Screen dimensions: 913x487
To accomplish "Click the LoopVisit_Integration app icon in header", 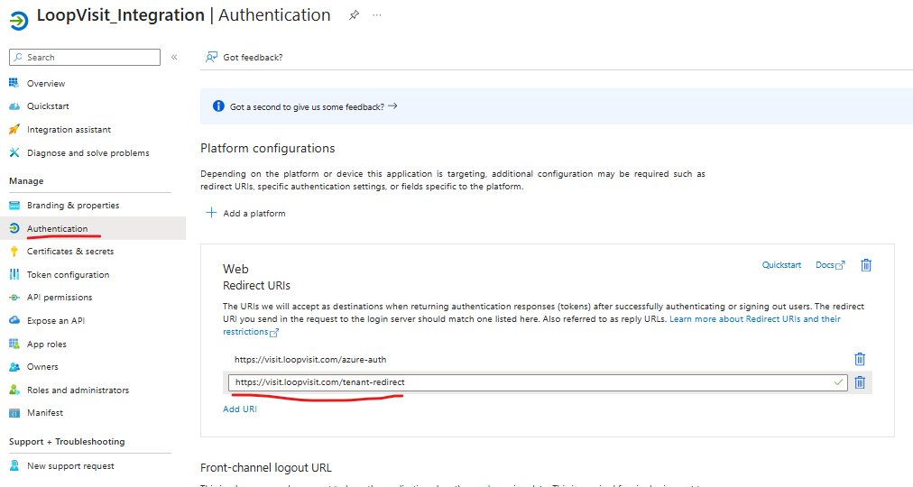I will (x=19, y=21).
